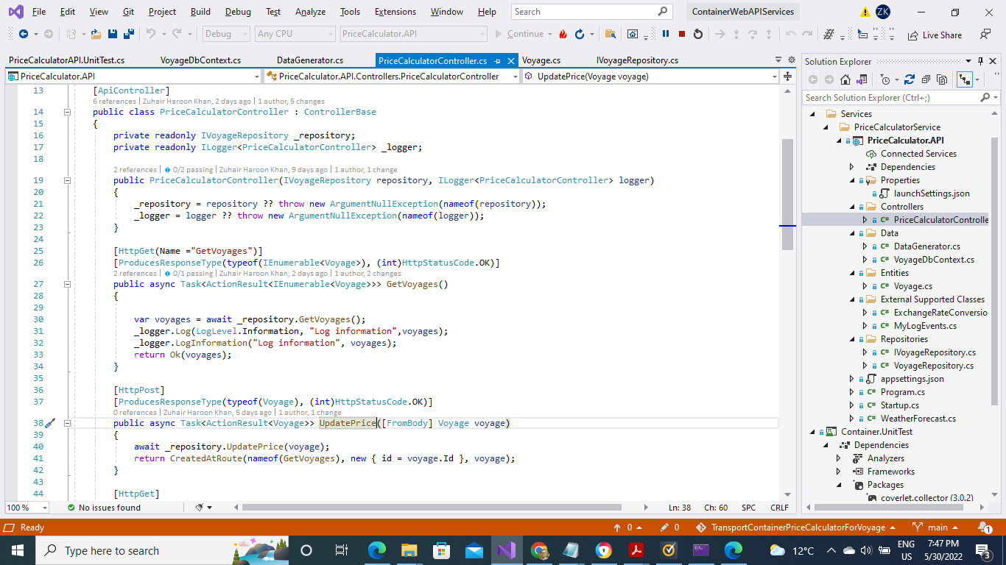Collapse class PriceCalculatorController outlining on line 14
This screenshot has height=565, width=1006.
click(x=67, y=112)
